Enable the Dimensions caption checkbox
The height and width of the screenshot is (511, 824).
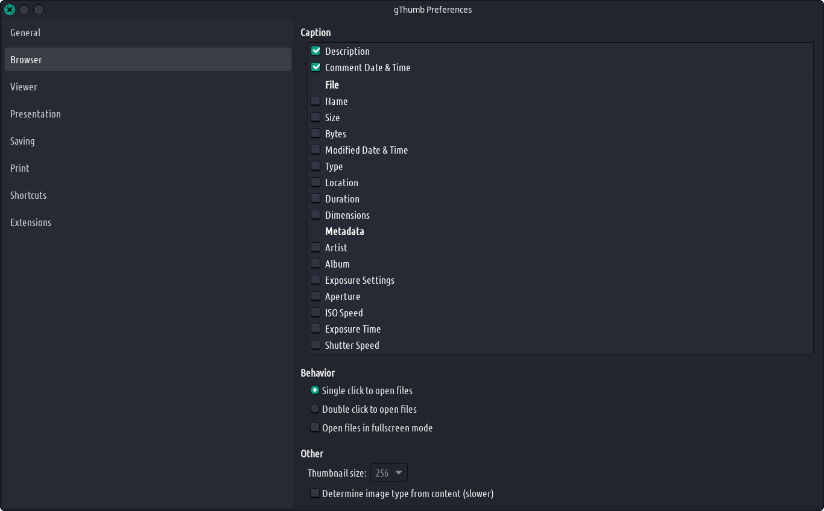point(315,215)
